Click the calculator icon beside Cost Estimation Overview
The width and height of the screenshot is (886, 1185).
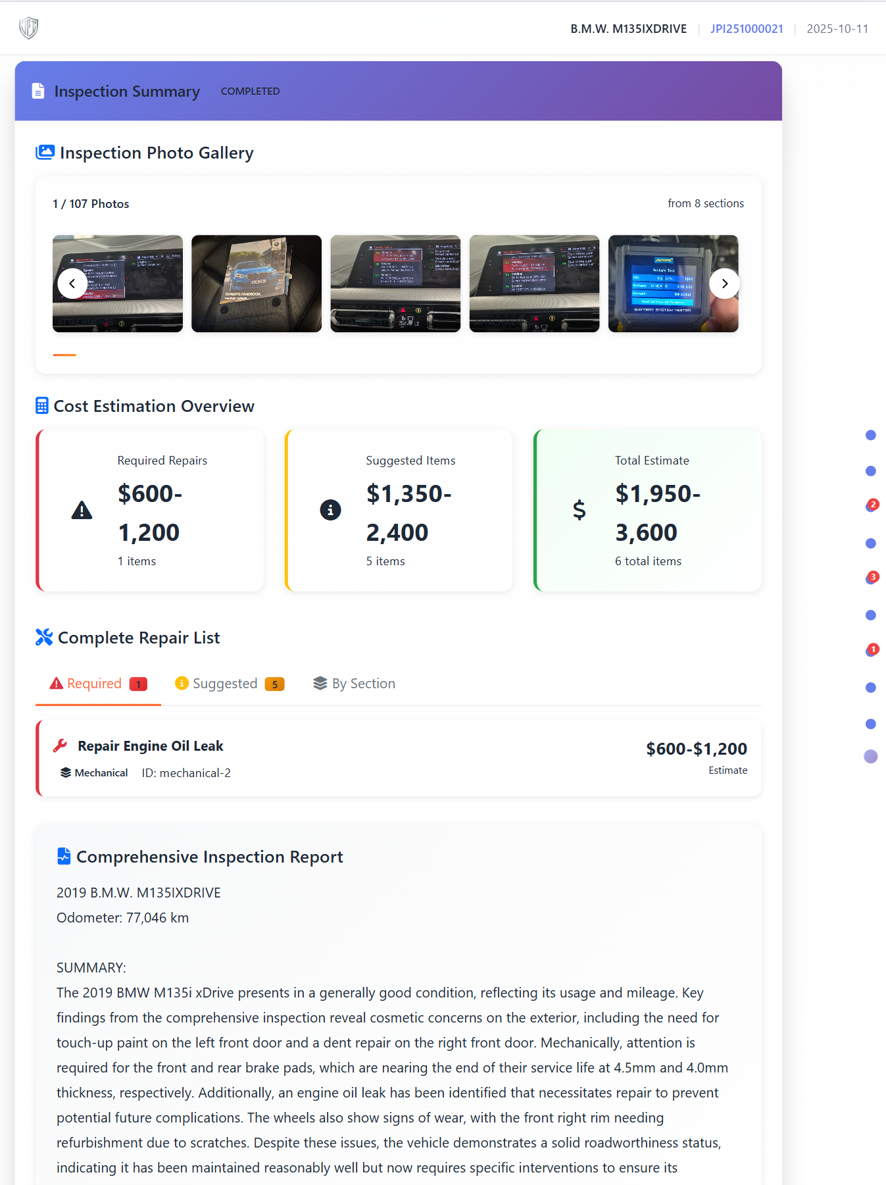pyautogui.click(x=42, y=406)
